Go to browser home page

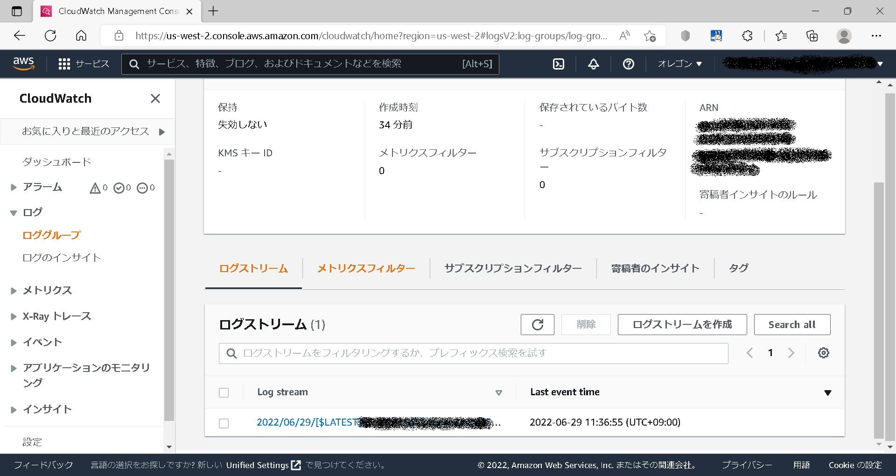tap(81, 36)
